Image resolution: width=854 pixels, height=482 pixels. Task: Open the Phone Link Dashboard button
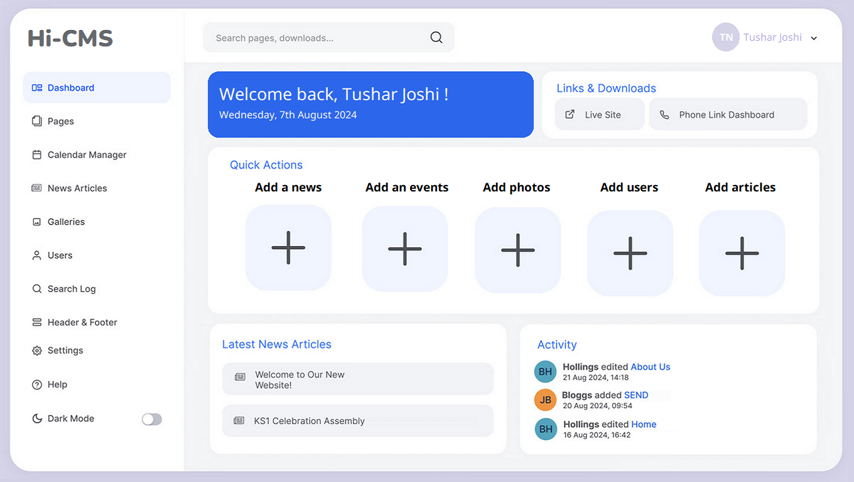(x=727, y=115)
